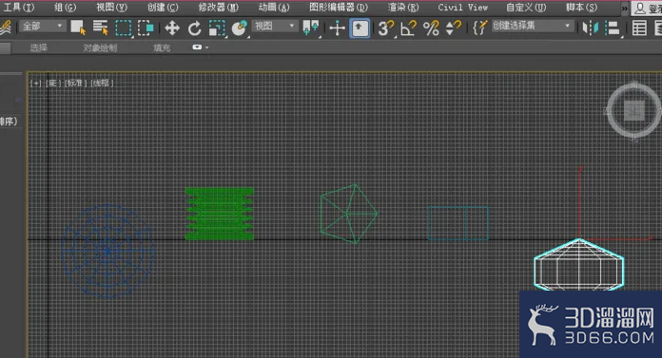The image size is (662, 358).
Task: Click the [+] viewport menu label
Action: (x=35, y=83)
